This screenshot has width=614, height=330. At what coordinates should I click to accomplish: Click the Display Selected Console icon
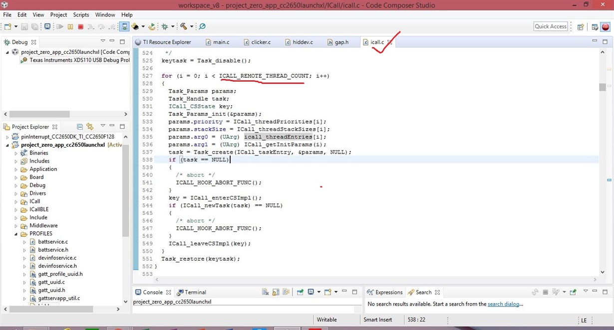coord(311,292)
